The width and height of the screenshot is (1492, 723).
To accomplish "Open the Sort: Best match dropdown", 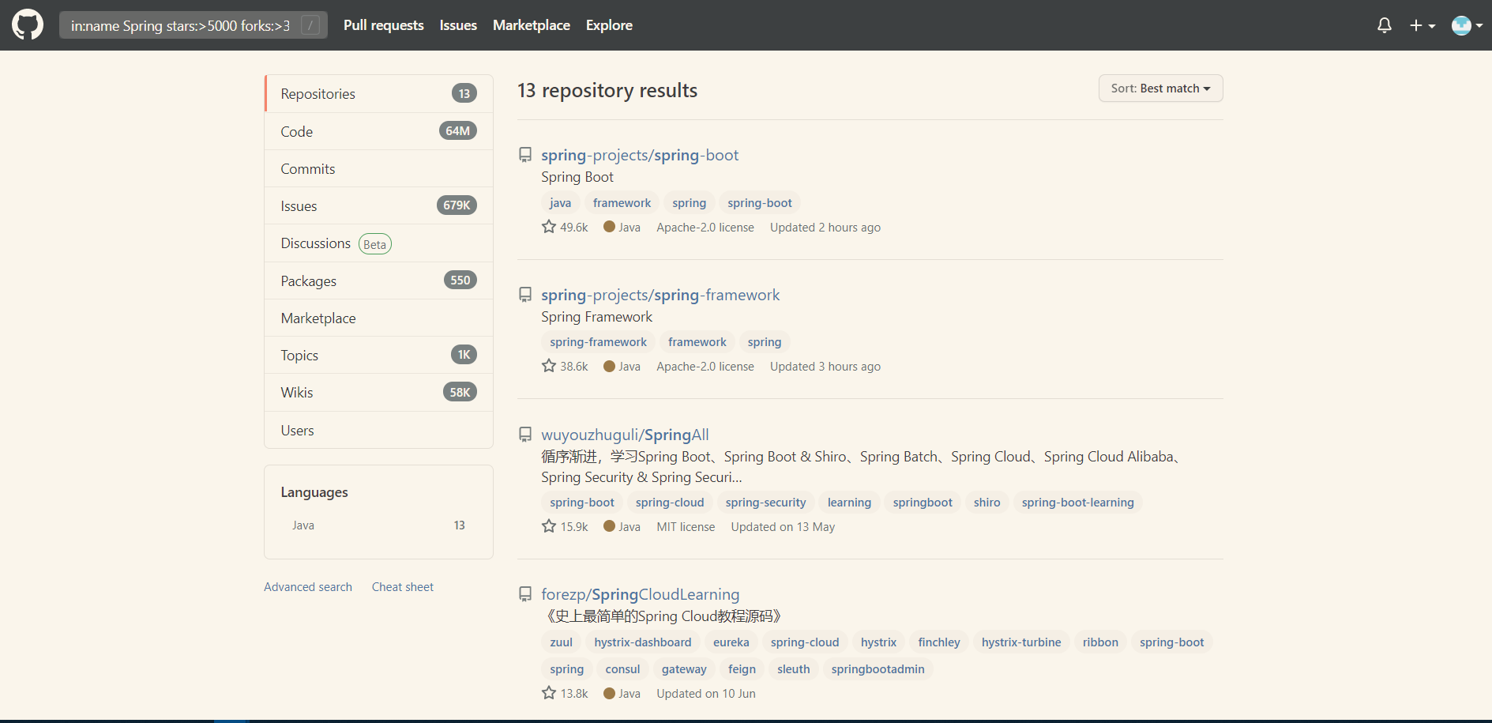I will tap(1160, 88).
